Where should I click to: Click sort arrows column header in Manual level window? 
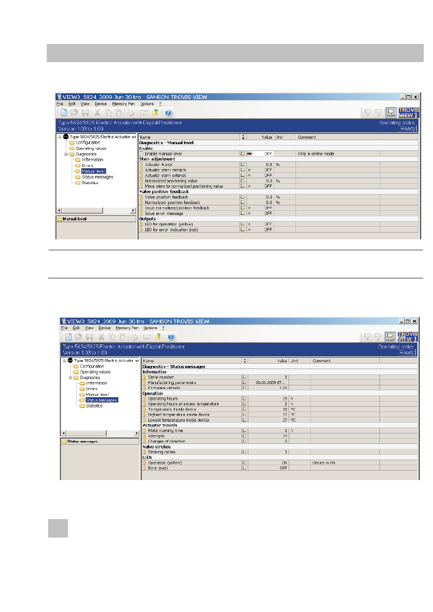(x=243, y=137)
